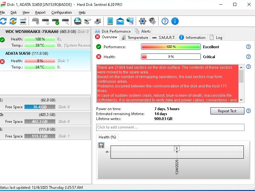
Task: Click the C: drive free space bar
Action: pos(40,107)
